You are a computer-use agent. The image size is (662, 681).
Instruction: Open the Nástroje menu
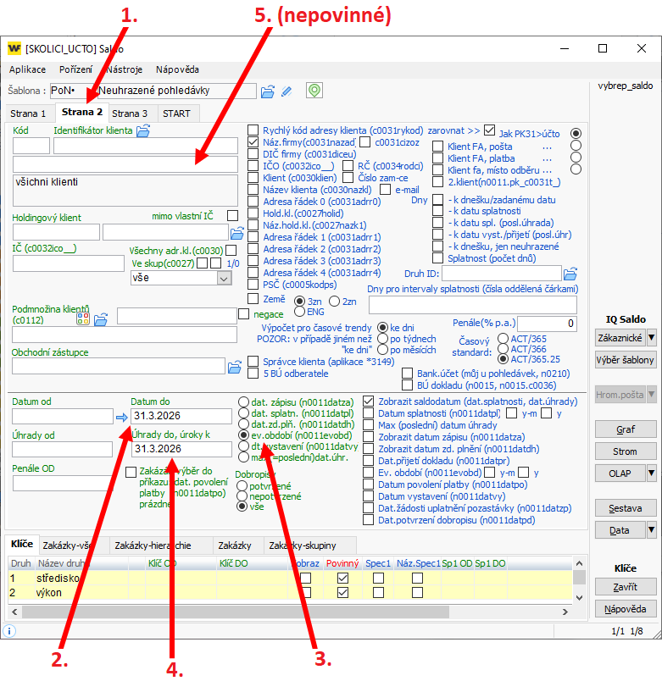click(125, 69)
